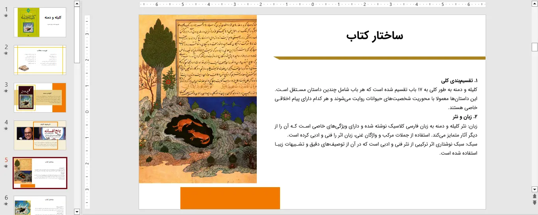Screen dimensions: 538x215
Task: Select the Persian miniature painting image
Action: 198,99
